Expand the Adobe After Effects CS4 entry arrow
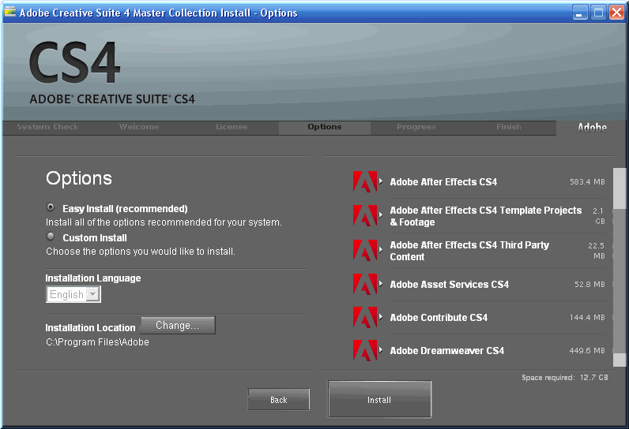 (x=381, y=181)
